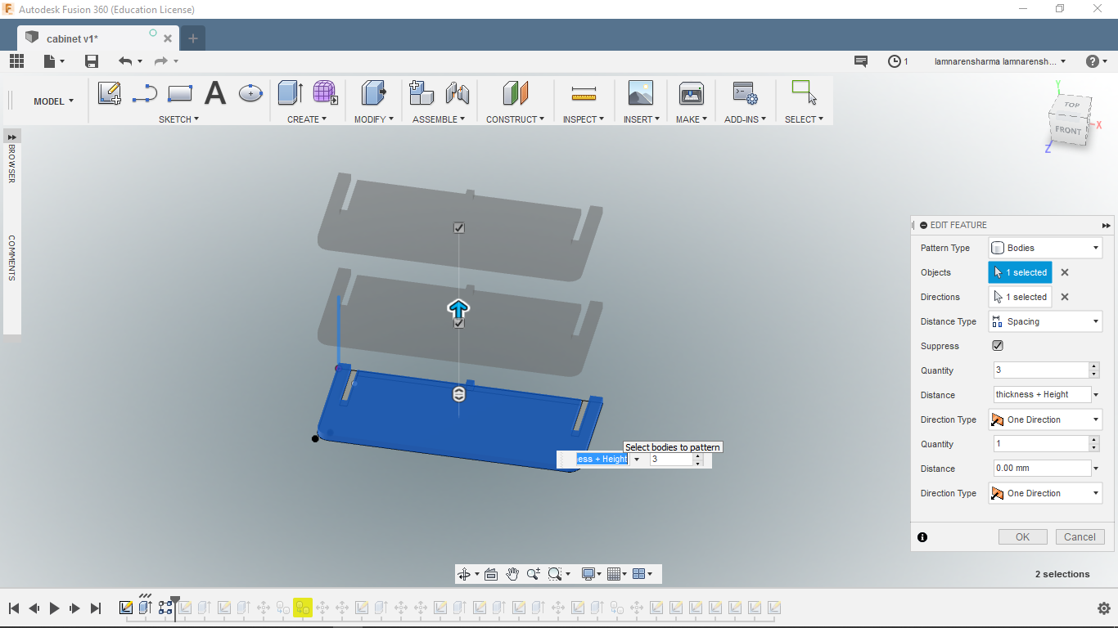Play the design timeline

[x=55, y=608]
